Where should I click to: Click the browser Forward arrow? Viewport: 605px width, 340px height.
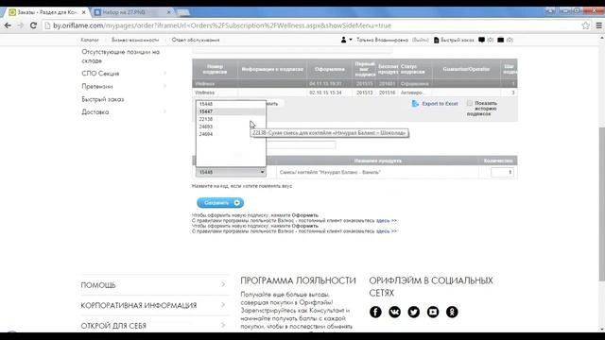(x=21, y=25)
